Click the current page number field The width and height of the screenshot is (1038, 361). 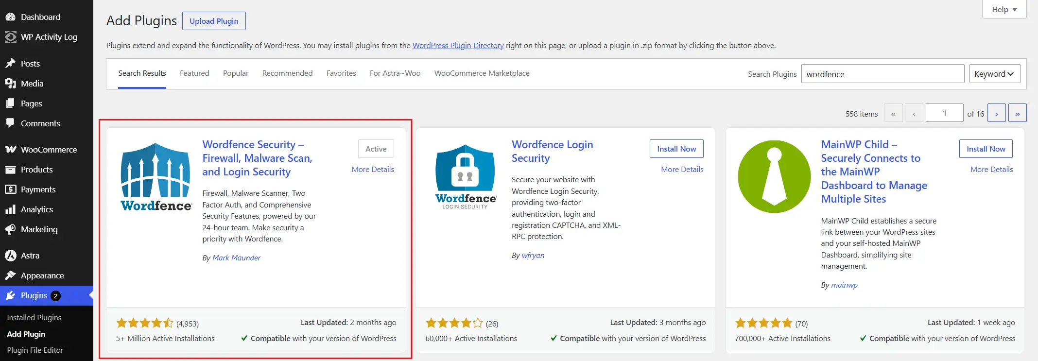pos(944,113)
